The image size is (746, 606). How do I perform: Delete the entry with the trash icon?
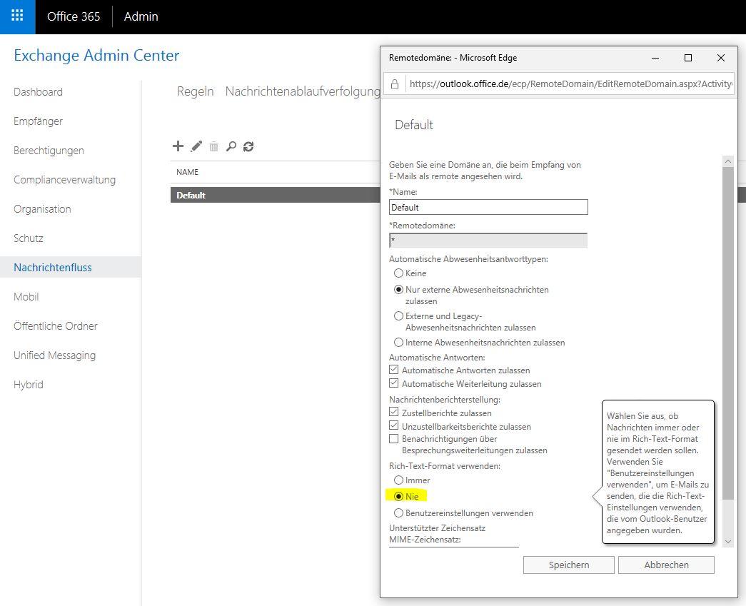(213, 146)
